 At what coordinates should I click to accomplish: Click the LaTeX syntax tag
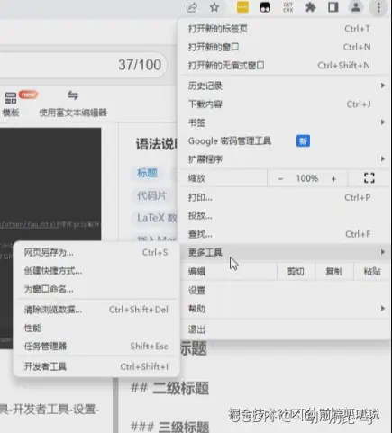pyautogui.click(x=154, y=218)
